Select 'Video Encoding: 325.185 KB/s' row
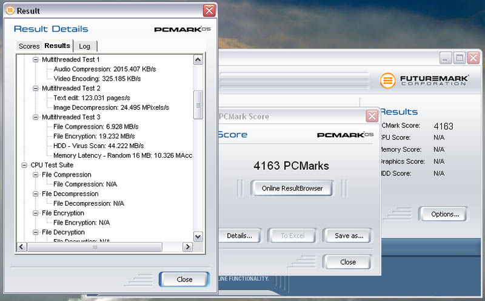 (97, 79)
